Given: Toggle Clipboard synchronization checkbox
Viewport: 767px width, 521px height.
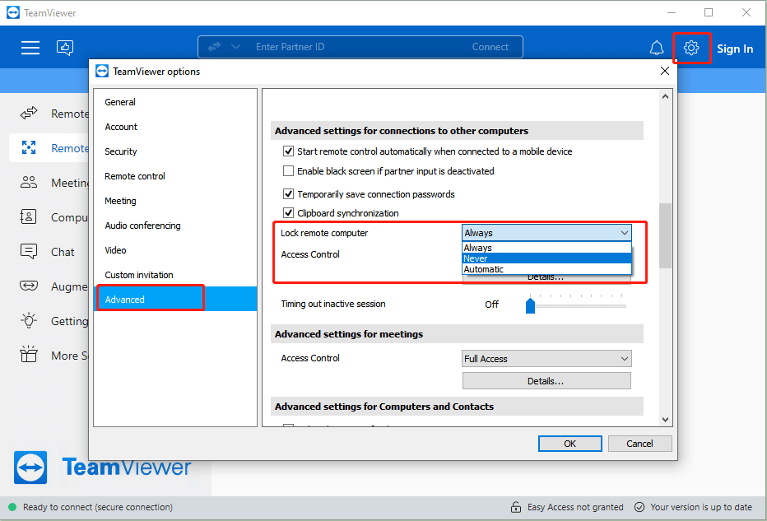Looking at the screenshot, I should tap(289, 213).
